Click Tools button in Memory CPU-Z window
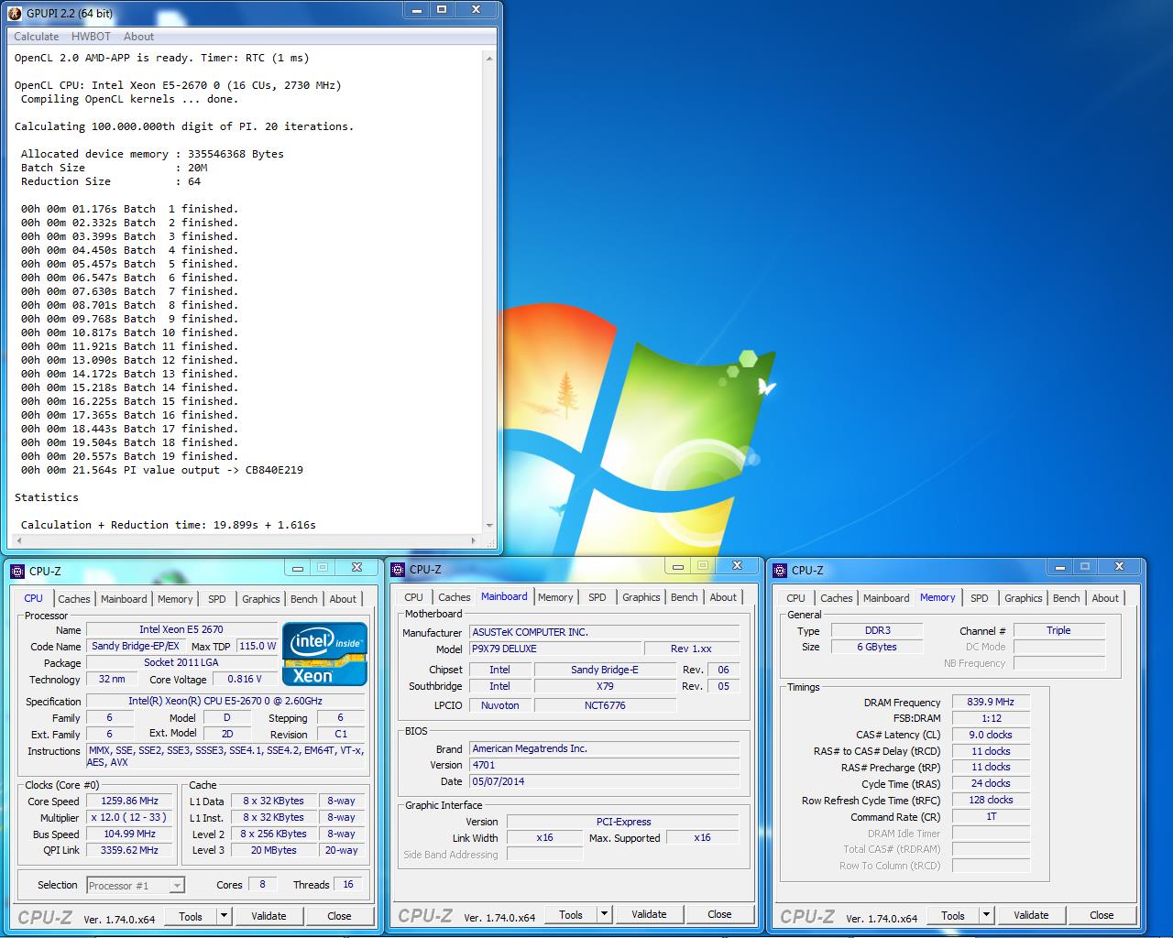The image size is (1173, 938). (953, 915)
